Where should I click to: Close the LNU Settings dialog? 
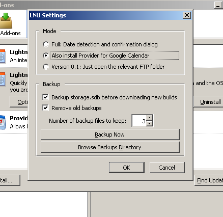click(x=187, y=15)
